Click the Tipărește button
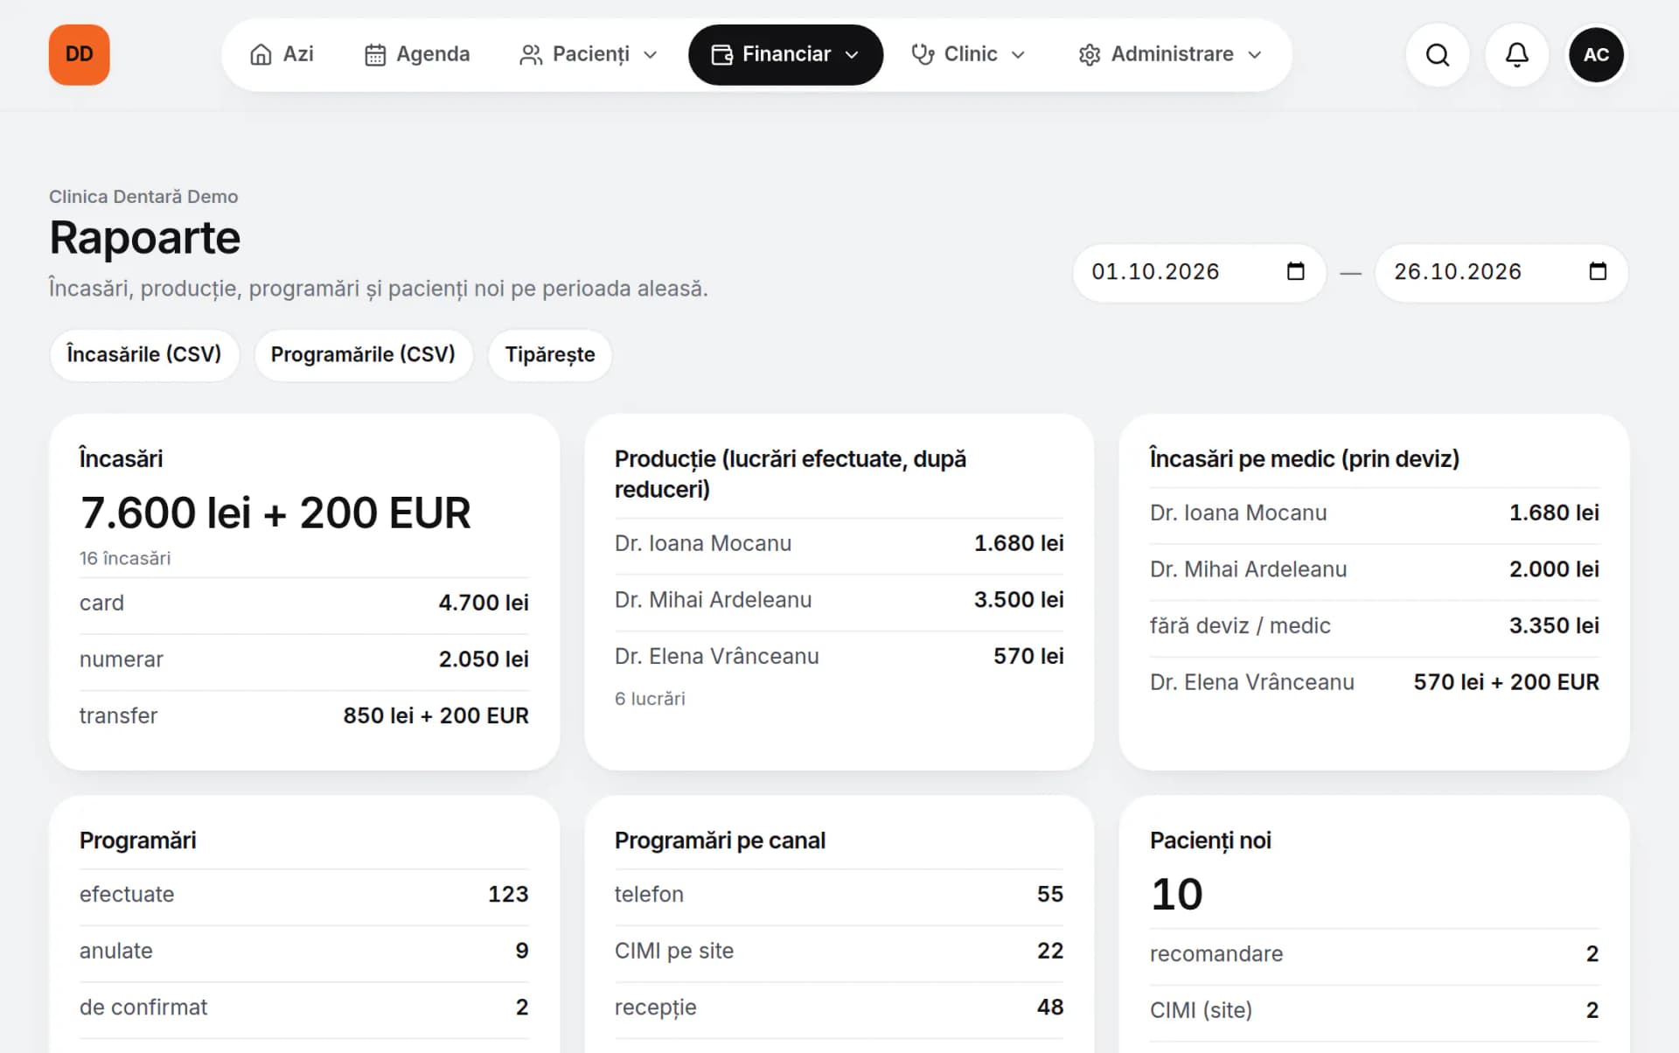The image size is (1679, 1053). coord(550,354)
